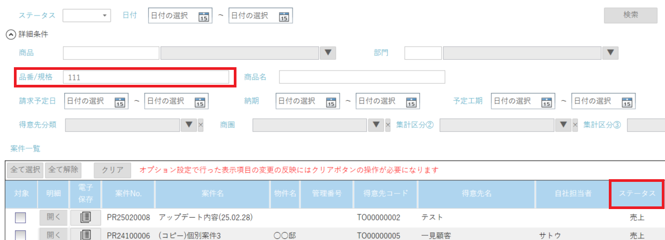
Task: Click the 全て選択 button
Action: click(26, 170)
